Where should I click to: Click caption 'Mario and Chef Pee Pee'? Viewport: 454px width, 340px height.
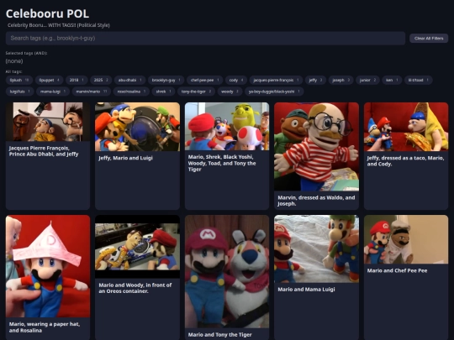click(397, 270)
